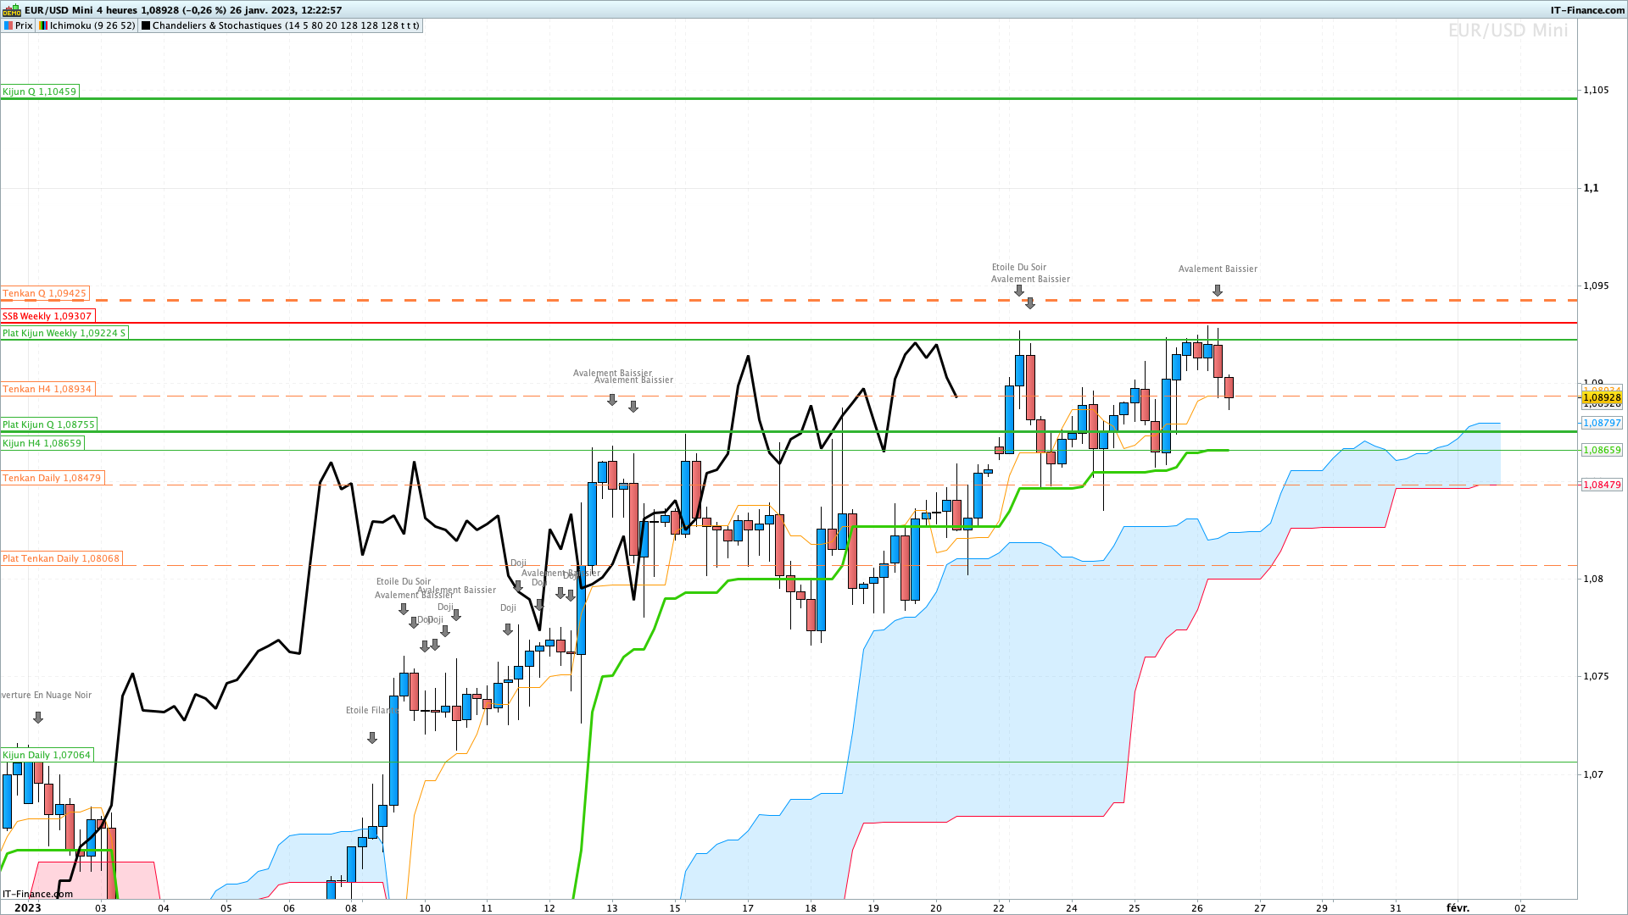Click the IT-Finance.com link at bottom left
This screenshot has width=1628, height=915.
pyautogui.click(x=37, y=894)
